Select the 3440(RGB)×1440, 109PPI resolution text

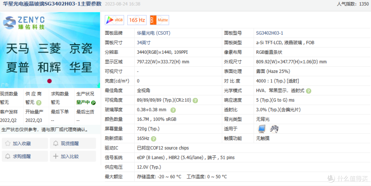(x=162, y=52)
